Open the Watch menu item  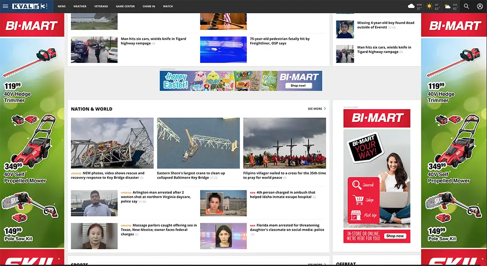pos(168,6)
